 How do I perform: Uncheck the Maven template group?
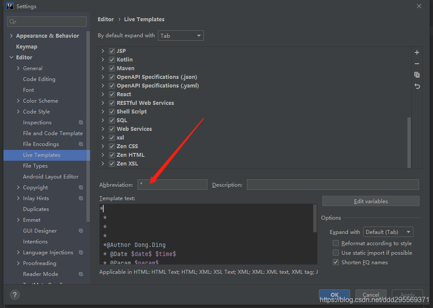click(112, 68)
